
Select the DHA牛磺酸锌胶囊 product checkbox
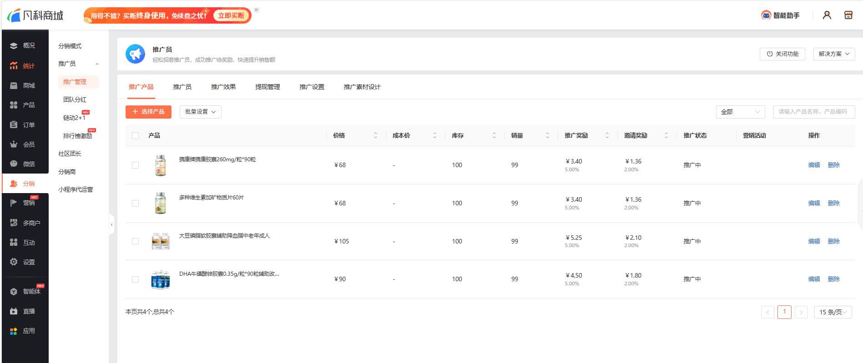point(135,279)
